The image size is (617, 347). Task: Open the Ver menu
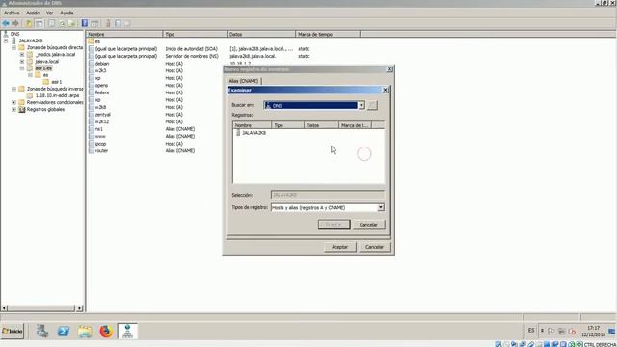49,13
